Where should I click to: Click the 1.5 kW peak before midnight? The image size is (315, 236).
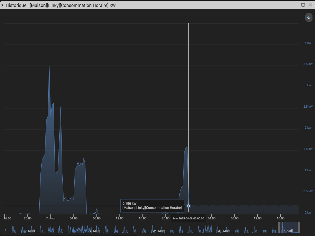coord(187,147)
